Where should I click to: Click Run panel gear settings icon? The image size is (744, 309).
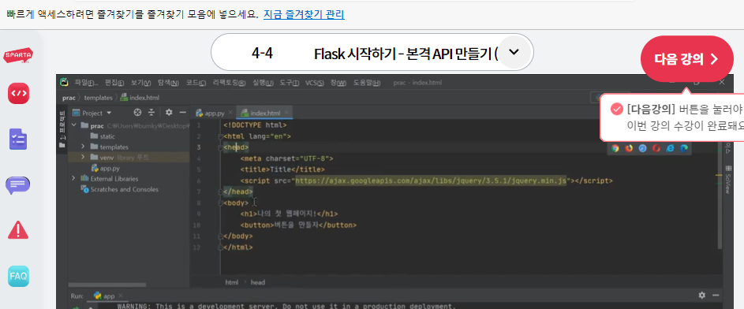click(x=701, y=296)
